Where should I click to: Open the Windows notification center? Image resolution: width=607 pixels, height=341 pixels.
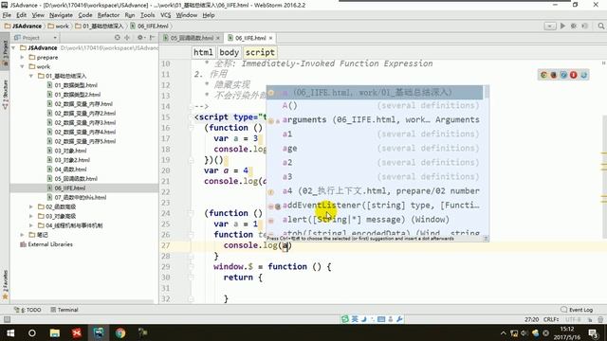594,332
